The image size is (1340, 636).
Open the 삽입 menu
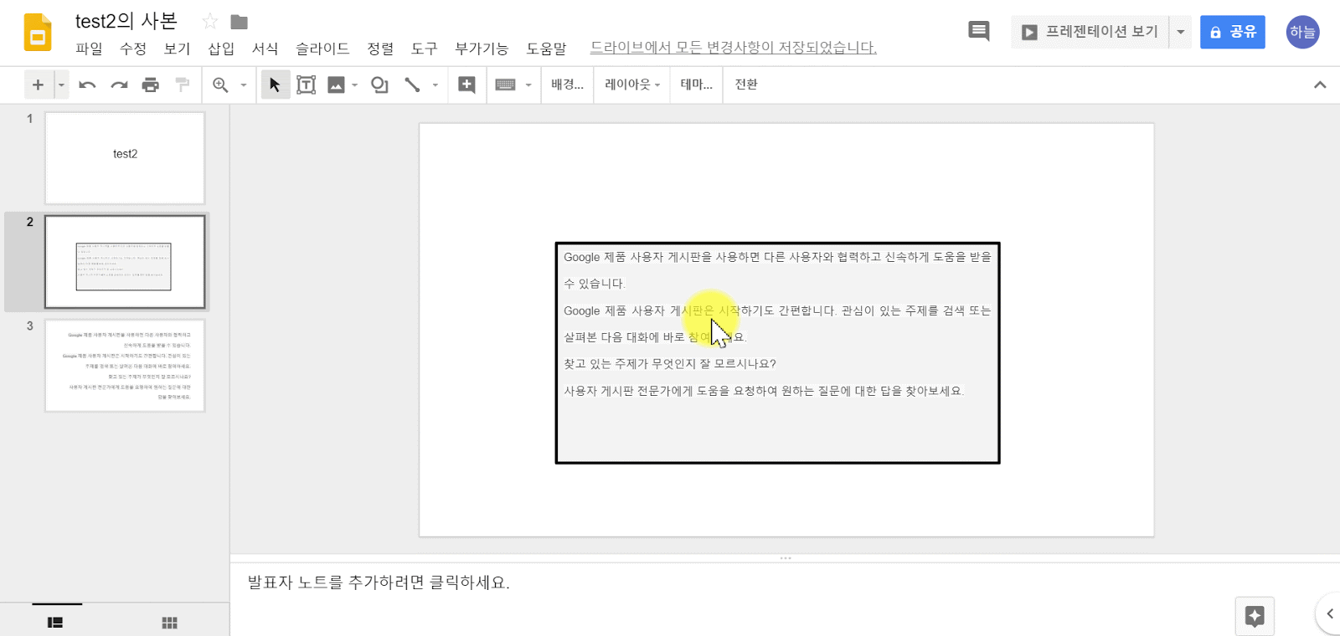(x=221, y=49)
